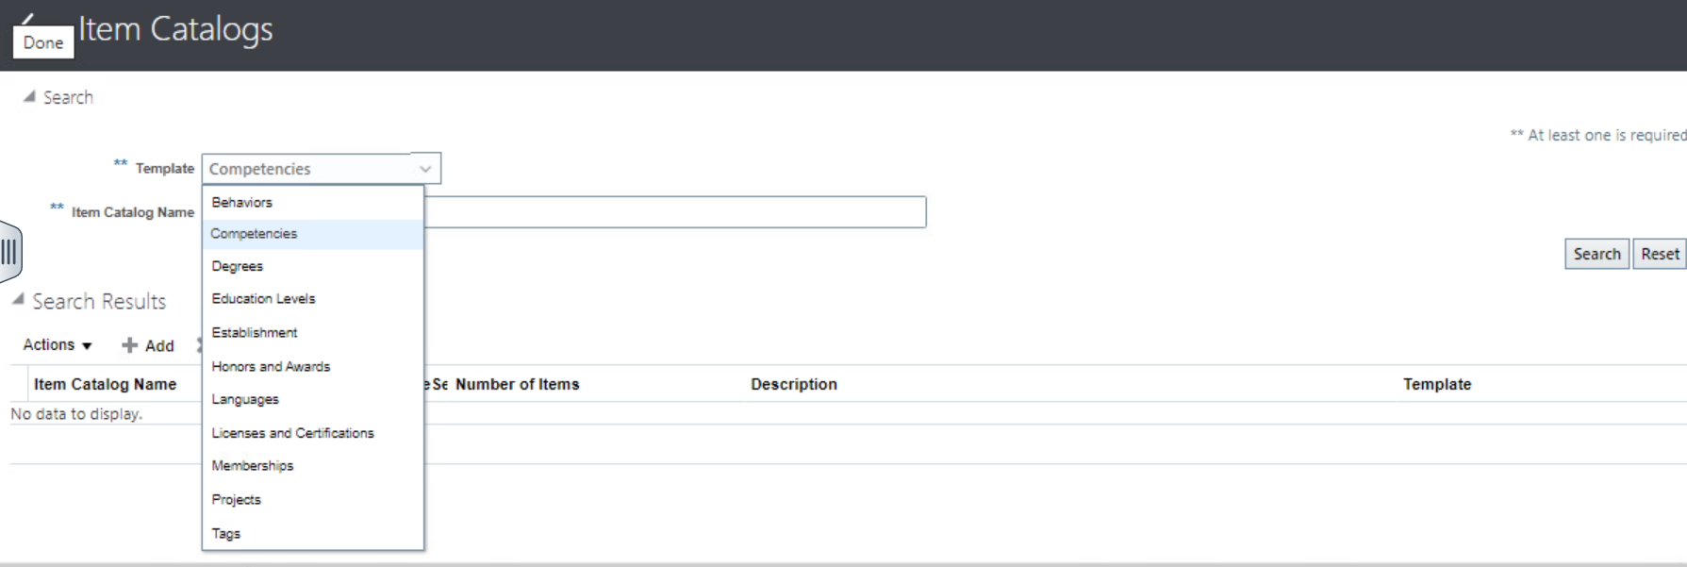
Task: Collapse the Search section triangle
Action: point(29,96)
